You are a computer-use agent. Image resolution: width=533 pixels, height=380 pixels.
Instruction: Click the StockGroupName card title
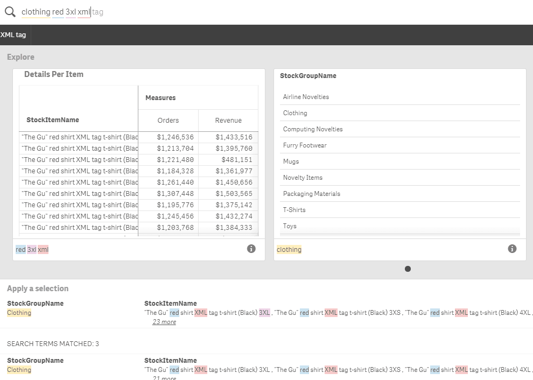[x=308, y=76]
